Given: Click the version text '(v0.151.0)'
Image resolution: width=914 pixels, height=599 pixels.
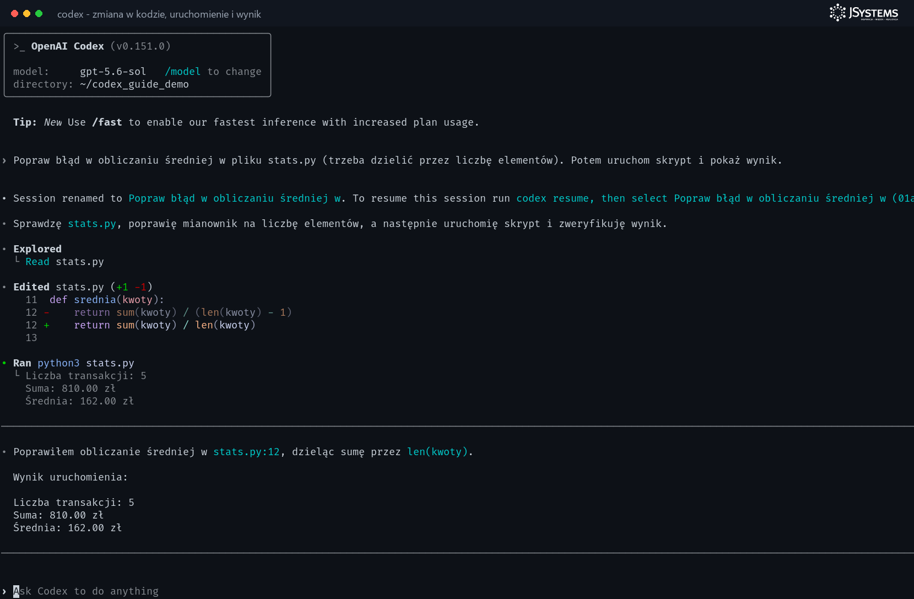Looking at the screenshot, I should coord(140,46).
